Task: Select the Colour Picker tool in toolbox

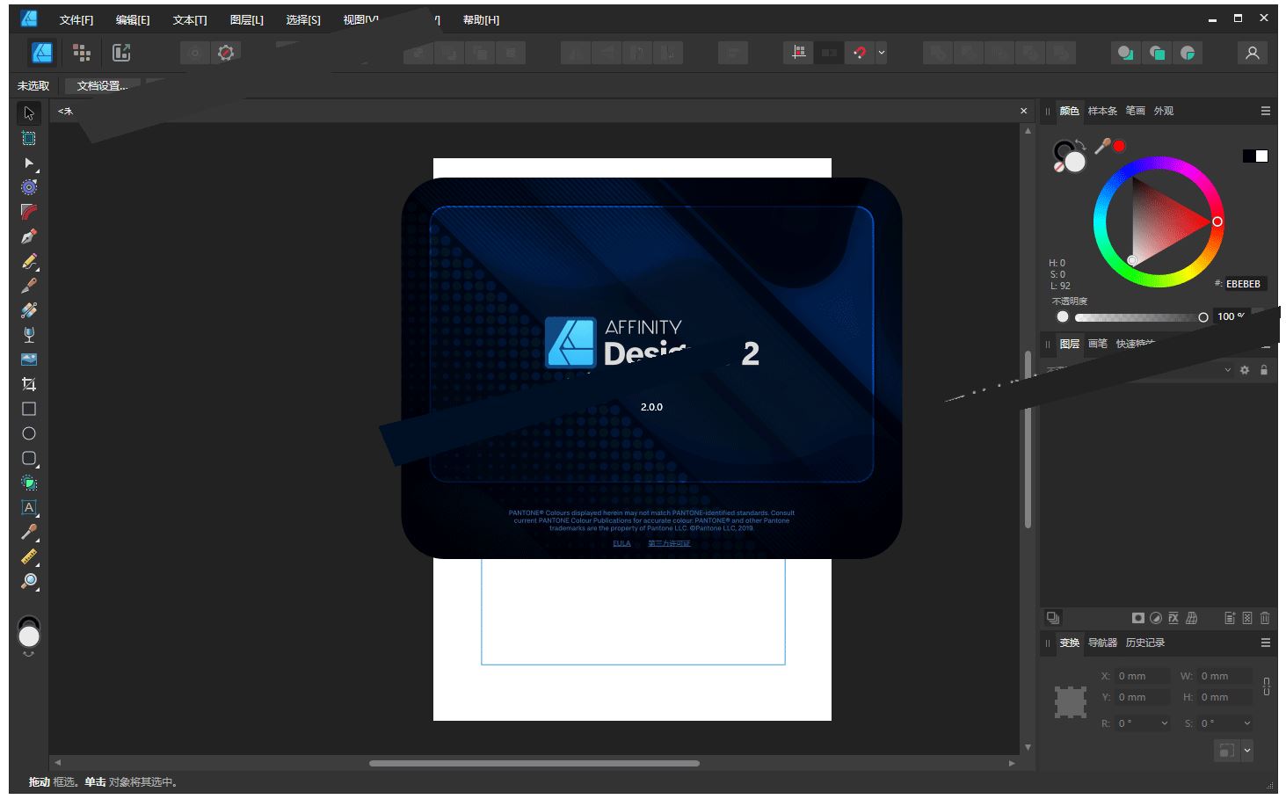Action: point(29,532)
